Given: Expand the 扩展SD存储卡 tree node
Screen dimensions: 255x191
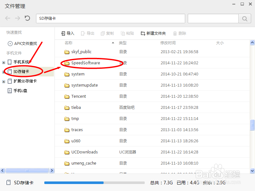Looking at the screenshot, I should (3, 81).
